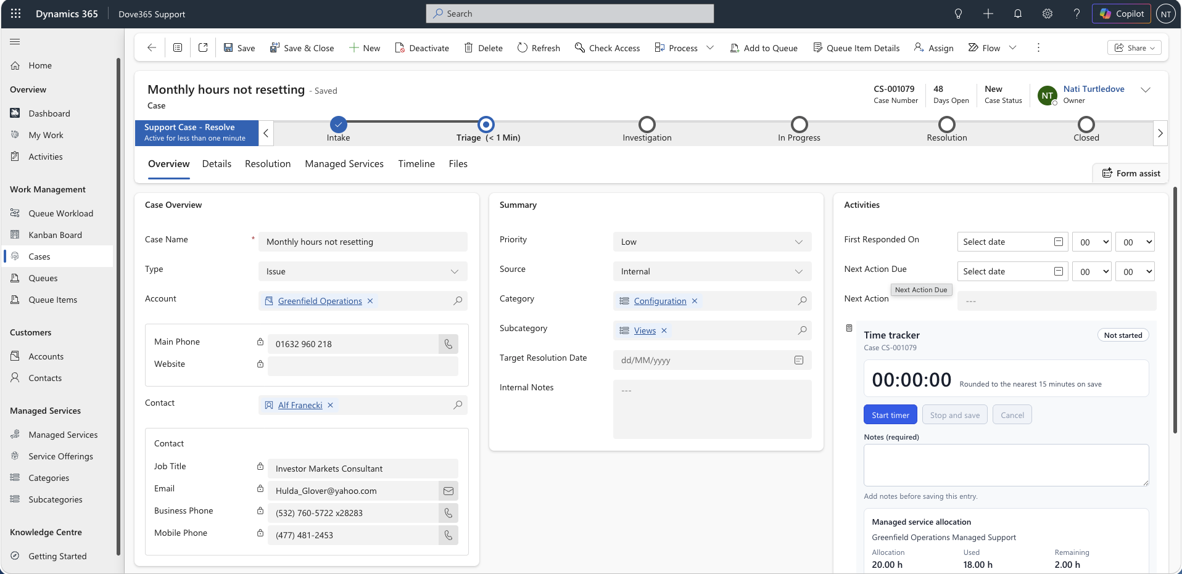
Task: Call the Main Phone number
Action: [x=448, y=344]
